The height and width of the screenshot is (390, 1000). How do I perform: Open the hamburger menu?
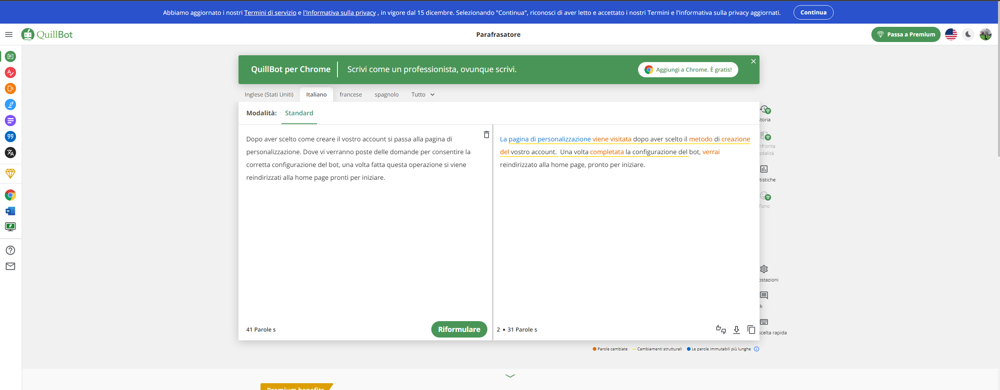[9, 34]
